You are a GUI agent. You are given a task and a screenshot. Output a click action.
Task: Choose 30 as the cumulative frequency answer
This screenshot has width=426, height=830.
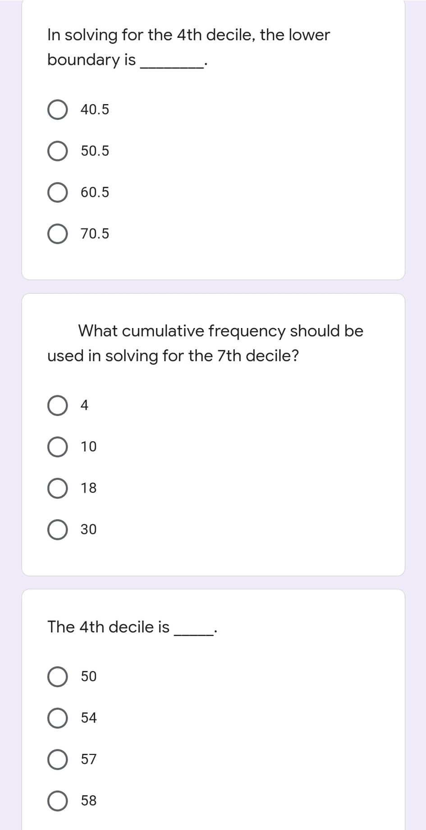click(x=57, y=529)
